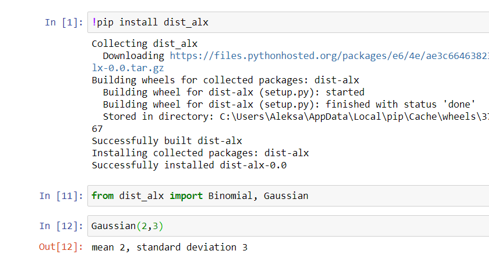Click the 'mean 2, standard deviation 3' output
The width and height of the screenshot is (489, 258).
170,247
